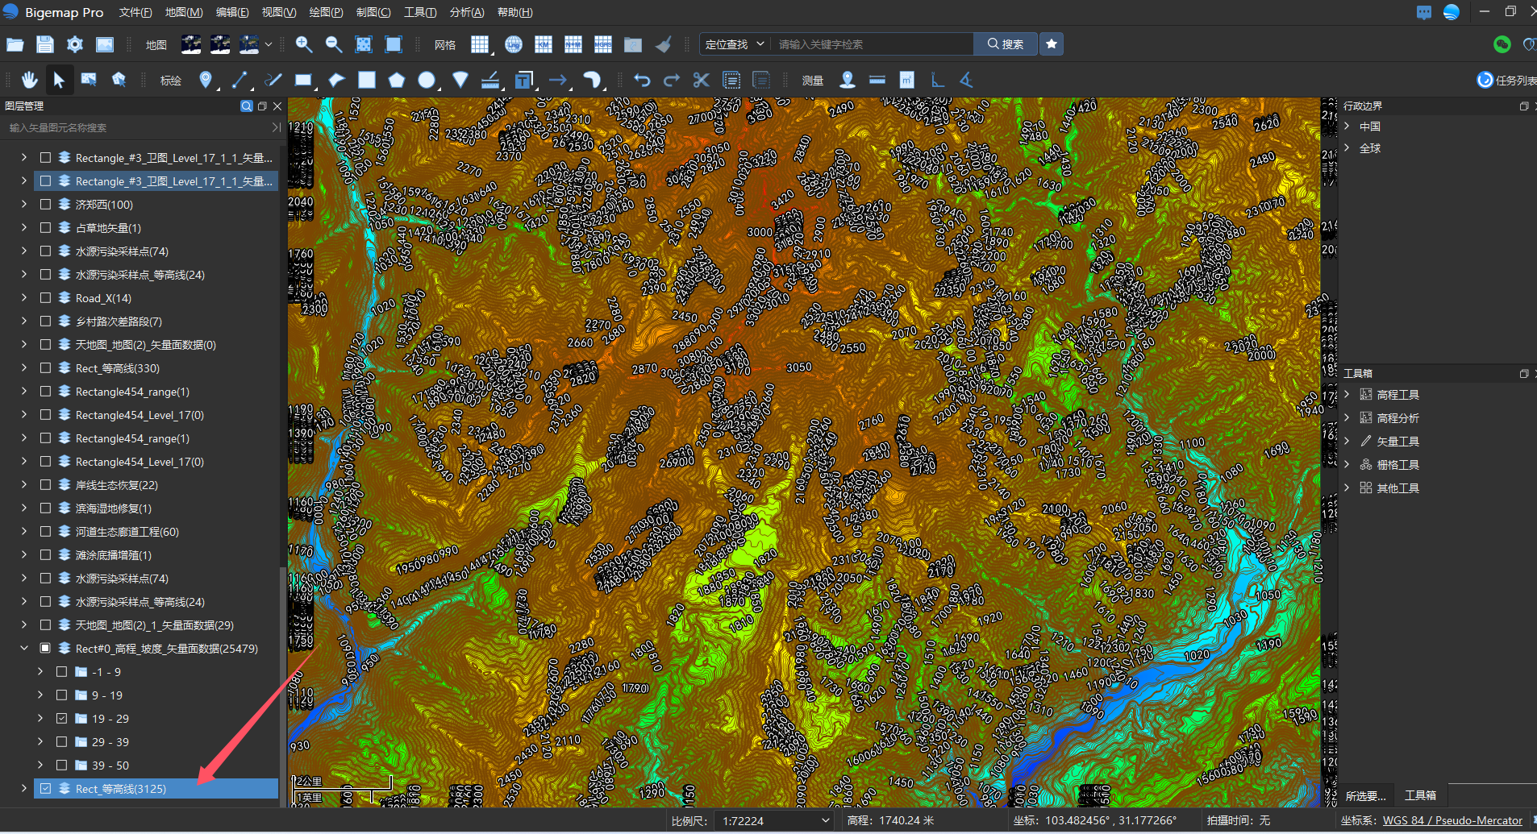Image resolution: width=1537 pixels, height=834 pixels.
Task: Expand the 中国 boundary tree node
Action: point(1347,127)
